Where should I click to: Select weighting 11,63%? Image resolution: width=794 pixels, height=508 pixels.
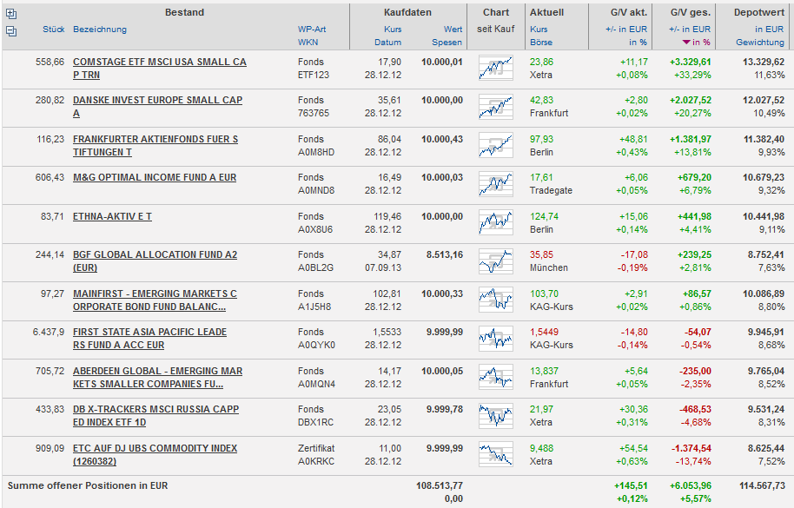pos(769,75)
